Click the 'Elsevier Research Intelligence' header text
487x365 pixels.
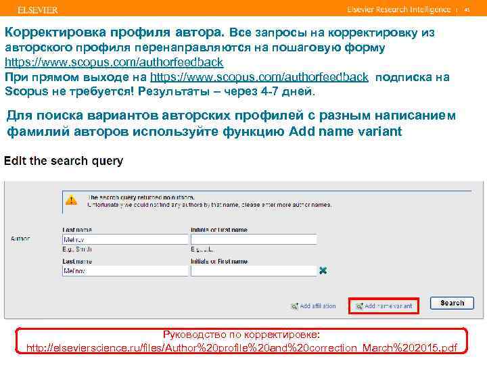click(399, 9)
